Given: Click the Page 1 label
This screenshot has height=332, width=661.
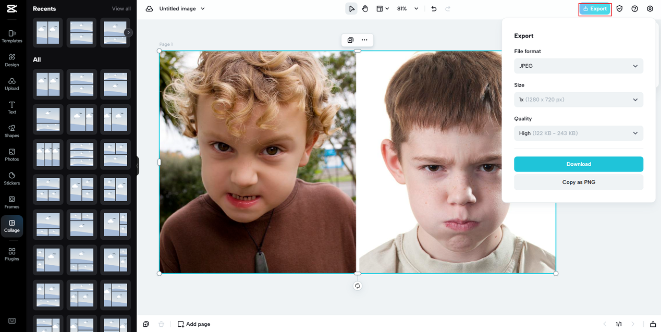Looking at the screenshot, I should point(166,44).
